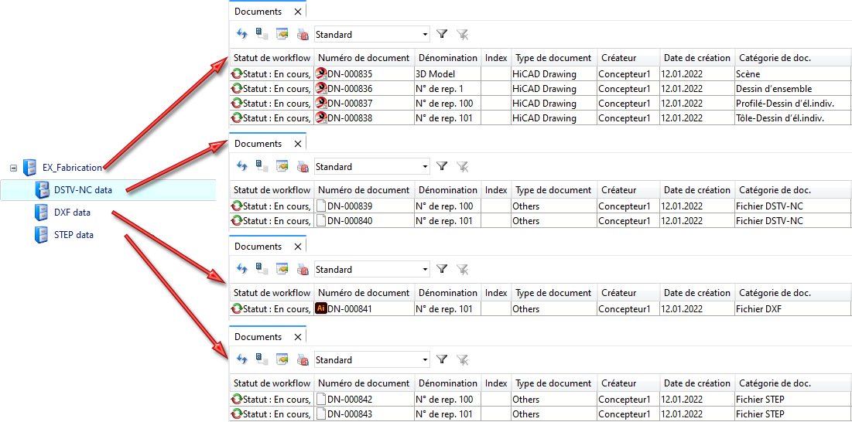852x422 pixels.
Task: Click the structure icon in the panel listing DN-000839
Action: click(262, 166)
